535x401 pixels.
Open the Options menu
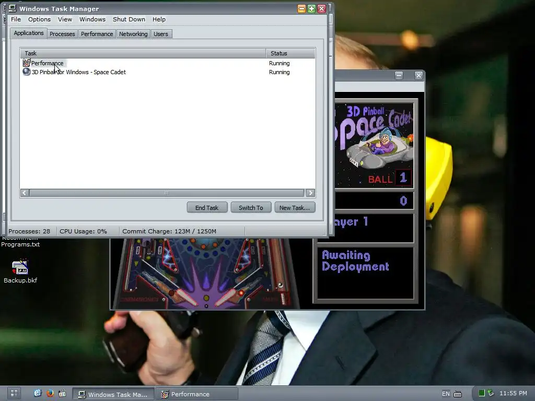(x=39, y=19)
